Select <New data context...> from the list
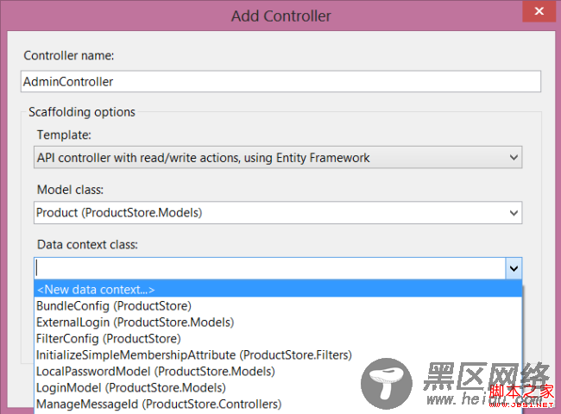The height and width of the screenshot is (414, 561). (x=278, y=289)
